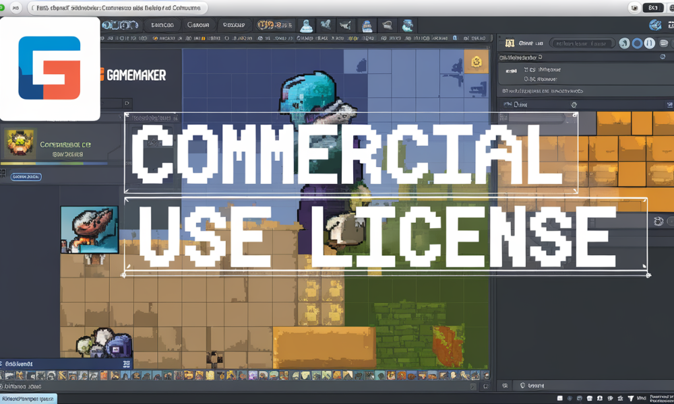The width and height of the screenshot is (674, 404).
Task: Click the outlined glyph cluster left of toolbar tabs
Action: (x=121, y=26)
